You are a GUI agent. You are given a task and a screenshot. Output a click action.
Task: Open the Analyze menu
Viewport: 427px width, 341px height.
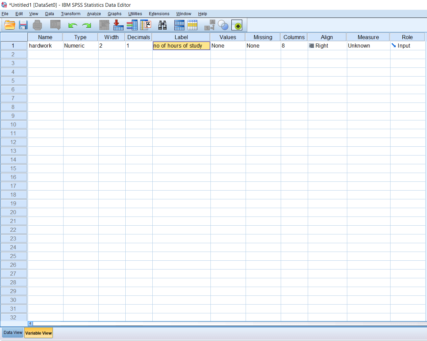[x=94, y=14]
